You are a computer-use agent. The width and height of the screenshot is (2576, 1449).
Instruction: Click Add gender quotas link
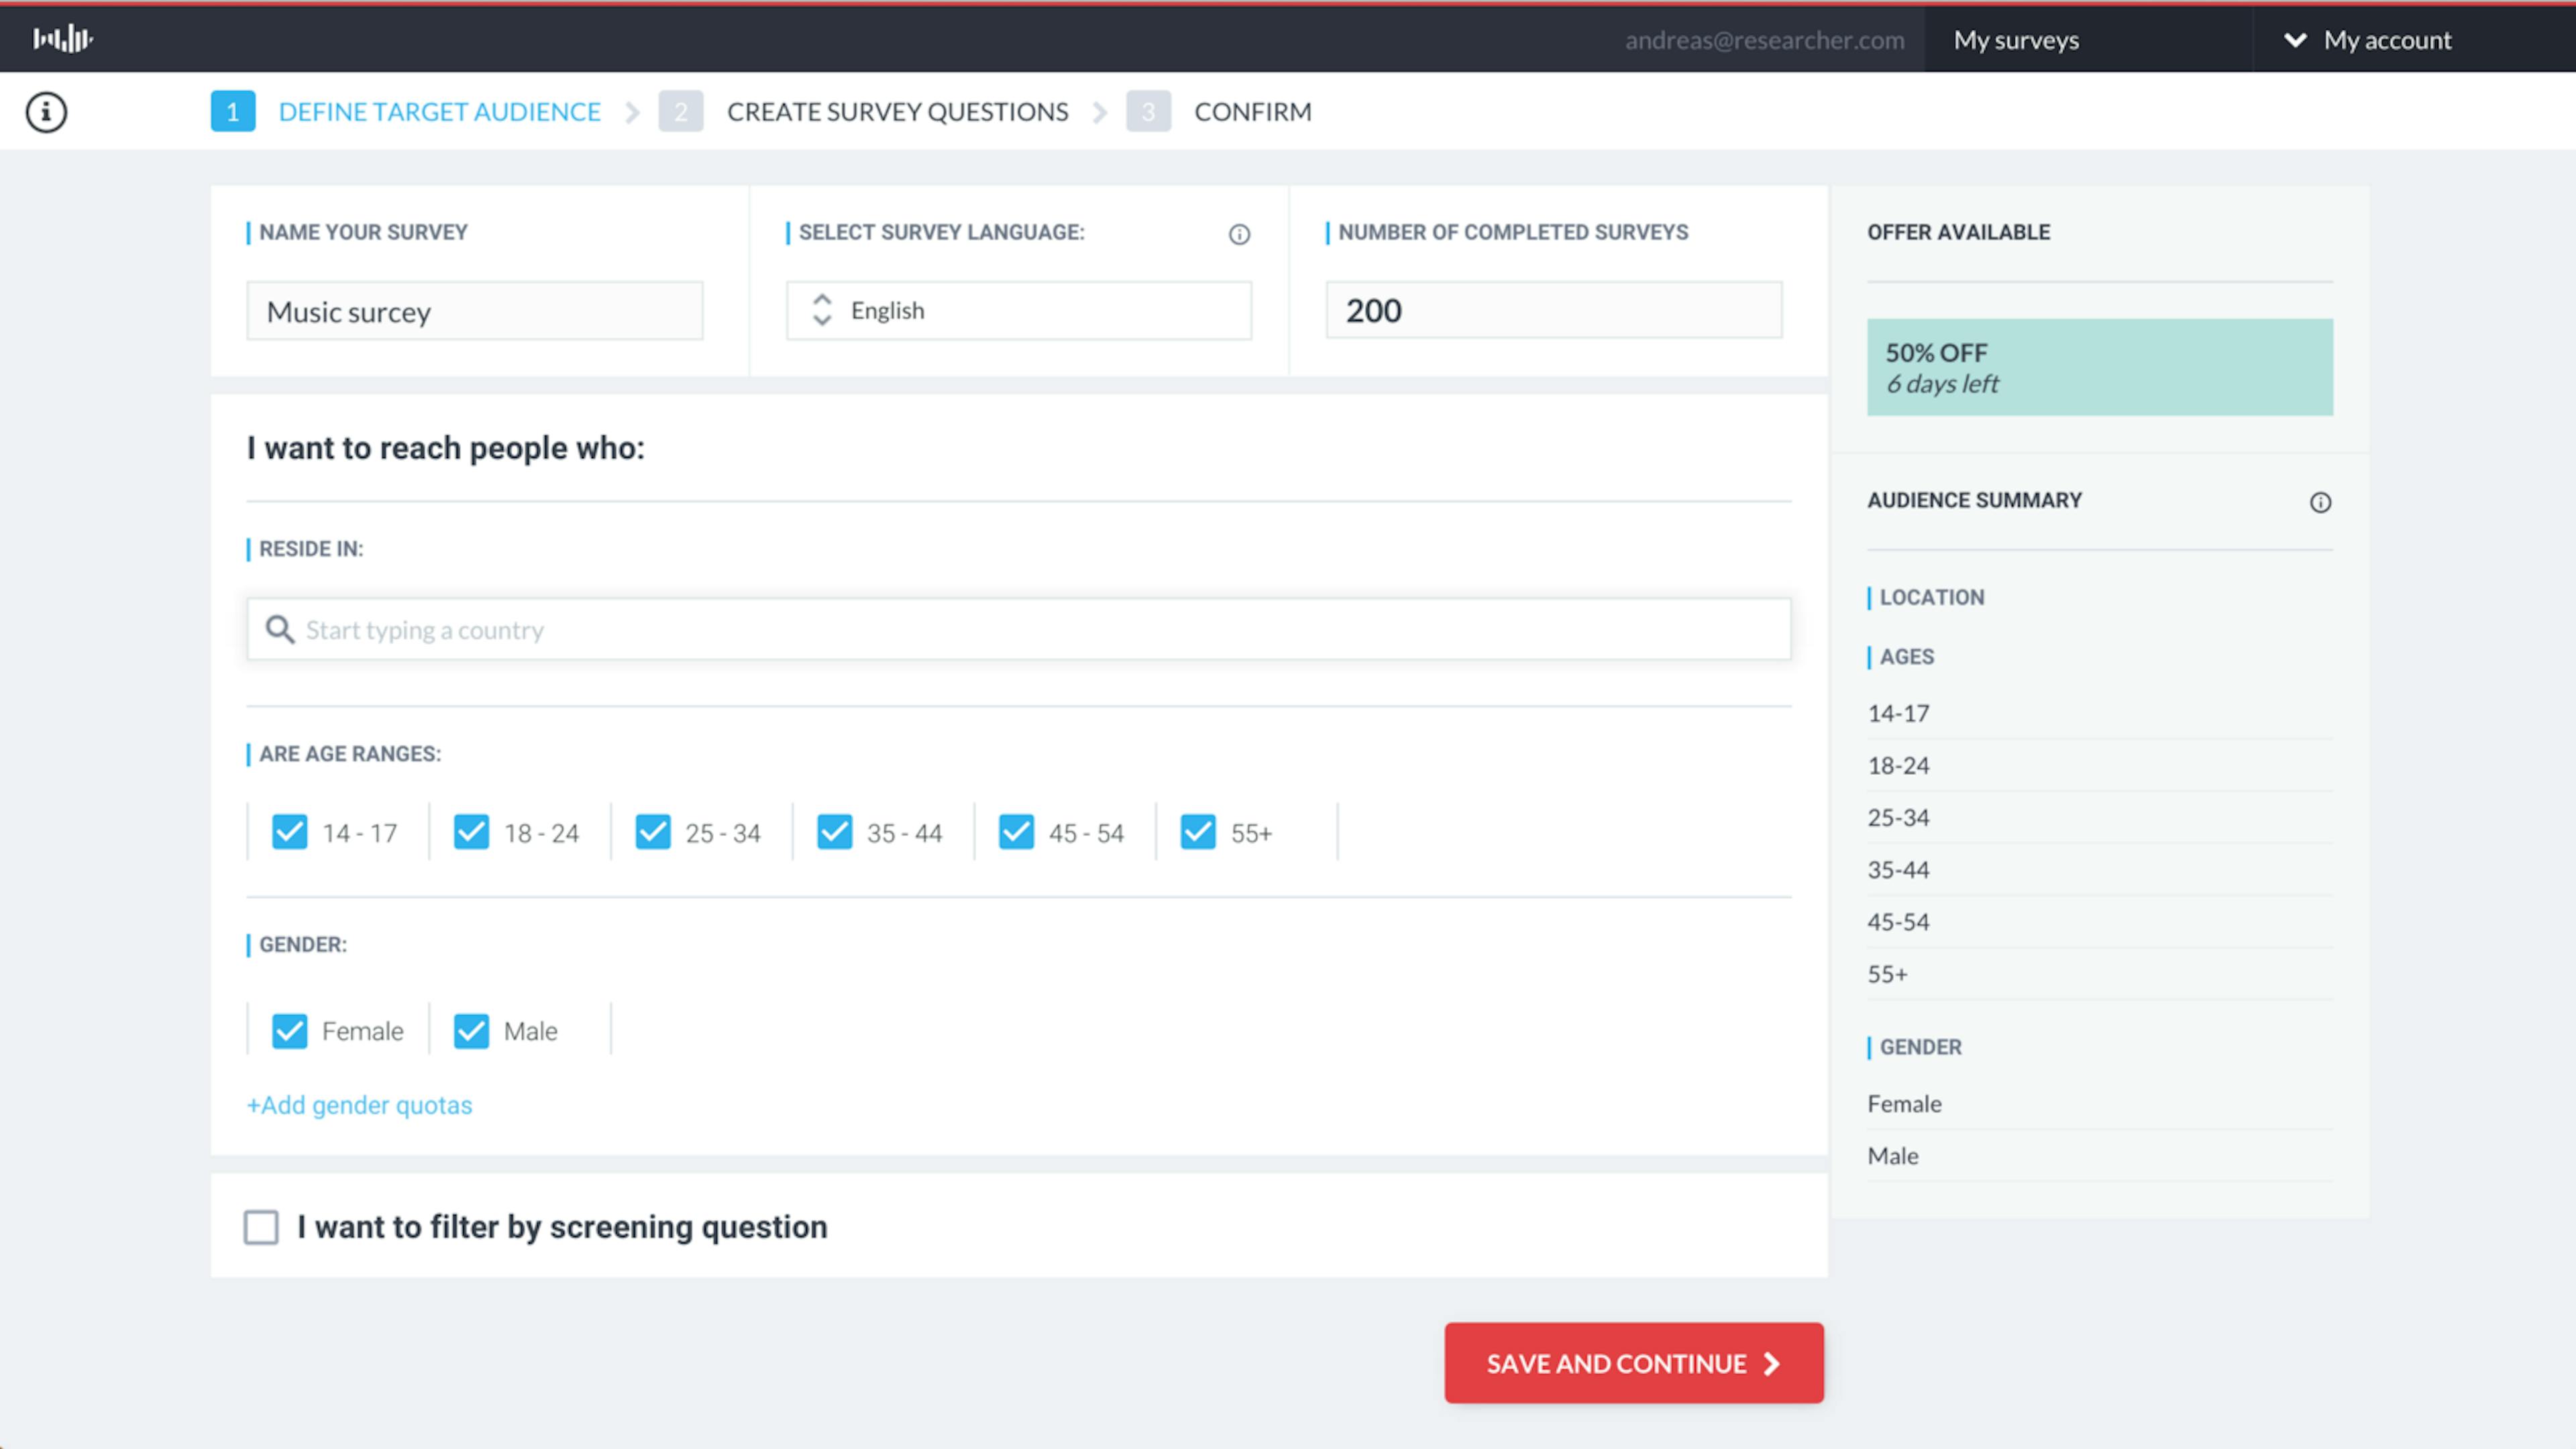pos(359,1105)
